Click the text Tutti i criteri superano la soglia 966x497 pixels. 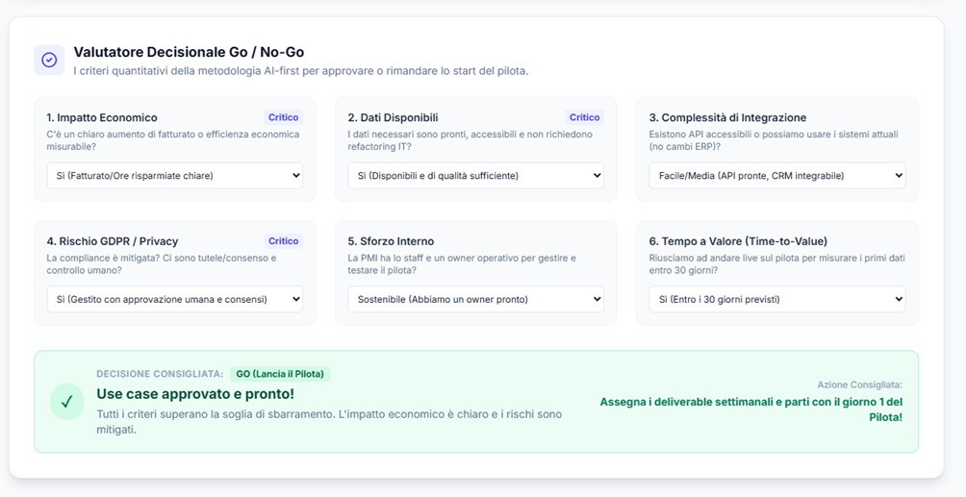tap(329, 422)
